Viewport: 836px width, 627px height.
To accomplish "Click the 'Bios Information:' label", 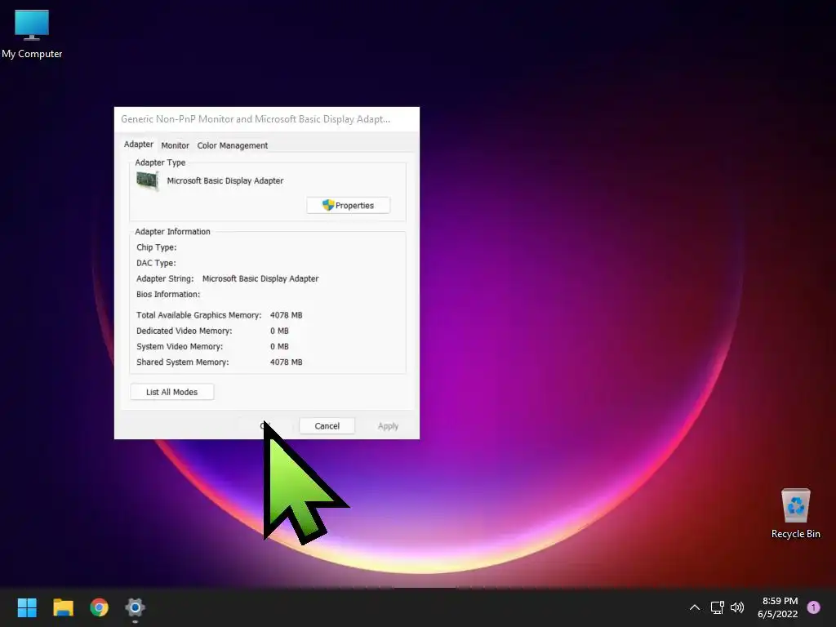I will point(168,294).
